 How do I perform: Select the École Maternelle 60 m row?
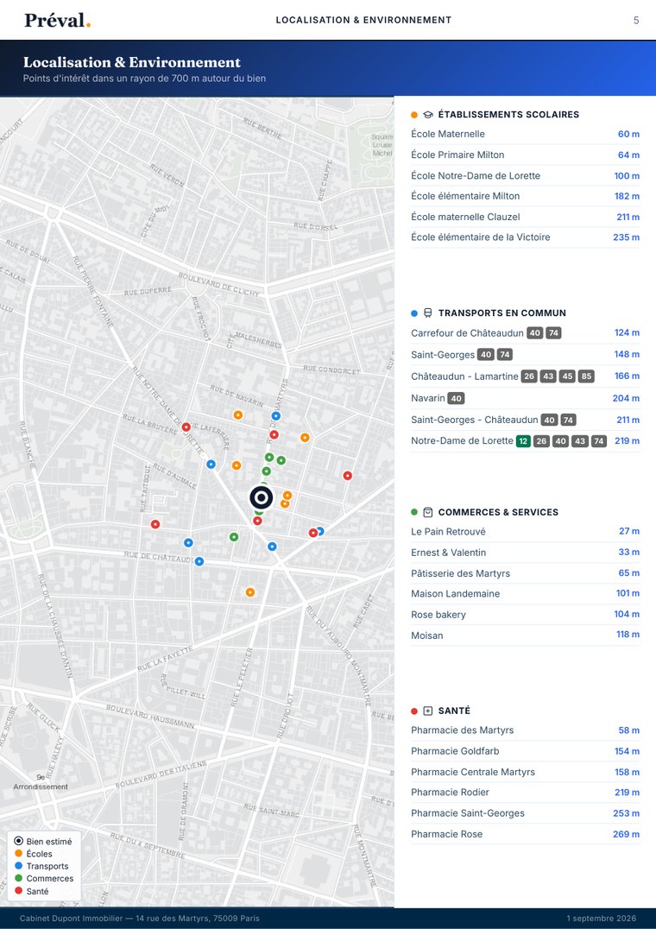(x=525, y=134)
